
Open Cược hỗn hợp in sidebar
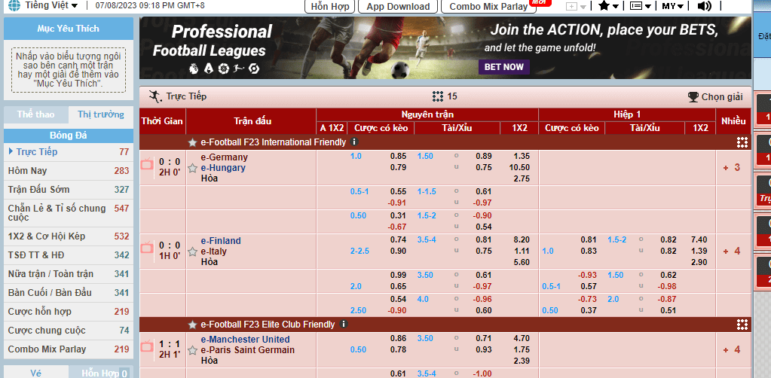[69, 312]
